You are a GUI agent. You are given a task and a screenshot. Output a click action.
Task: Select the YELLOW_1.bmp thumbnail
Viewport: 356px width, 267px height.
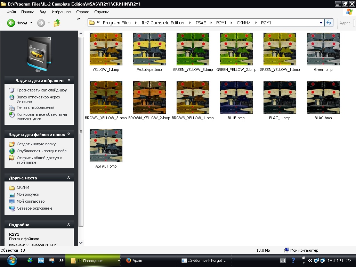point(106,49)
